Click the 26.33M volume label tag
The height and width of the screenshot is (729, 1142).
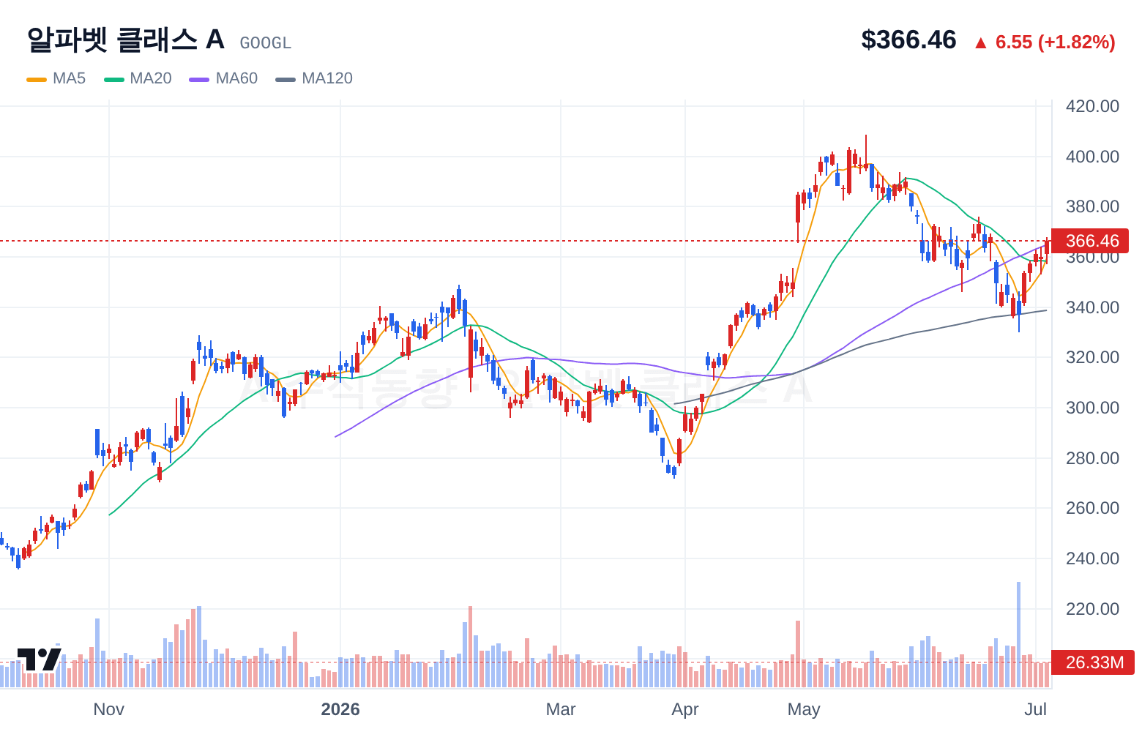point(1092,662)
